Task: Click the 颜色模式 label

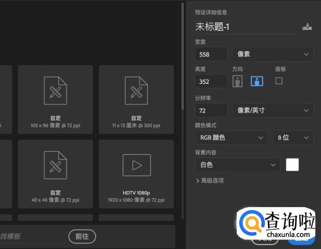Action: (x=206, y=125)
